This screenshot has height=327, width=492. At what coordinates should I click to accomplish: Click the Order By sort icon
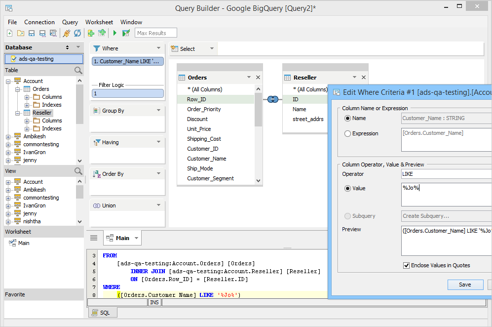click(97, 174)
